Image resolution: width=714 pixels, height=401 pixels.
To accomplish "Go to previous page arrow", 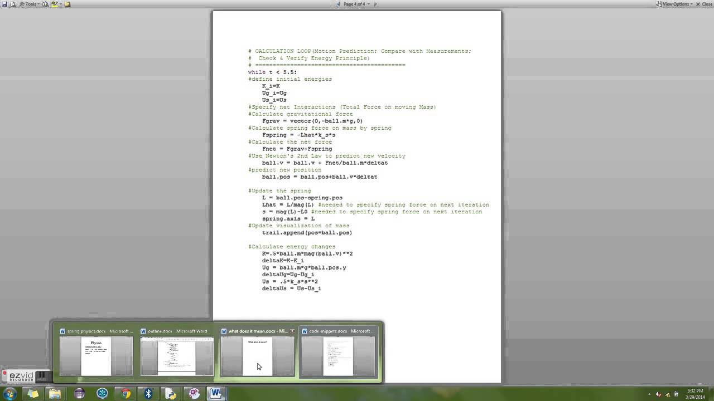I will click(338, 4).
